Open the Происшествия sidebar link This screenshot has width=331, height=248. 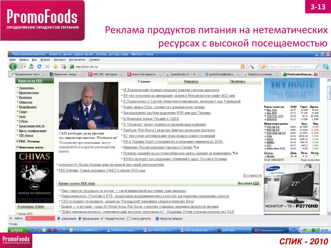click(x=29, y=93)
